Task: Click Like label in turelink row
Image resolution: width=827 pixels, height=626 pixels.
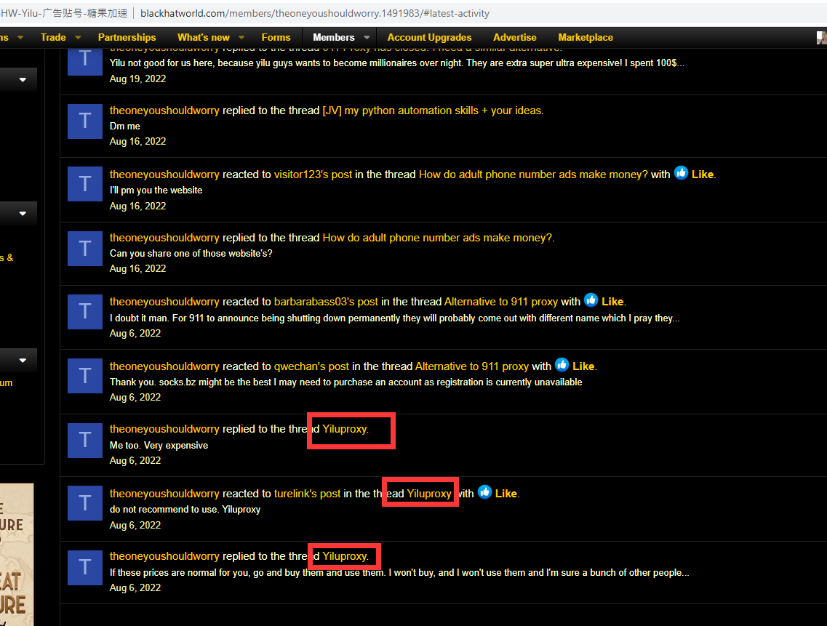Action: tap(506, 494)
